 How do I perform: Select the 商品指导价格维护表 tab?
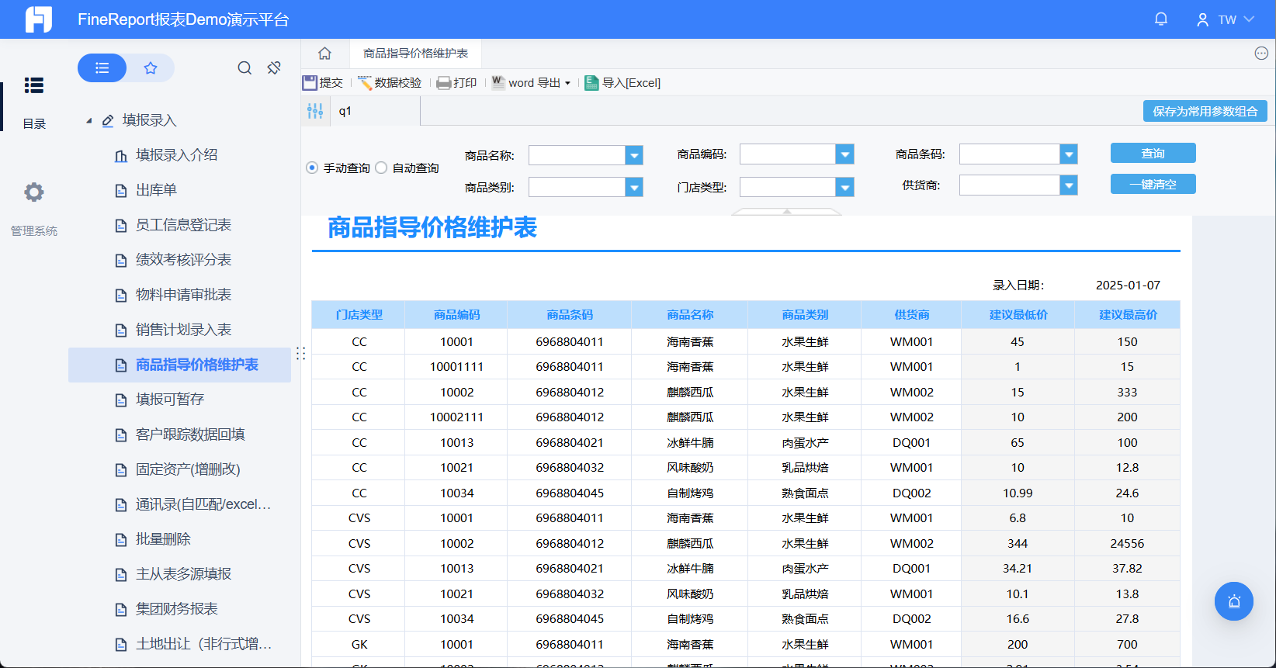click(415, 54)
